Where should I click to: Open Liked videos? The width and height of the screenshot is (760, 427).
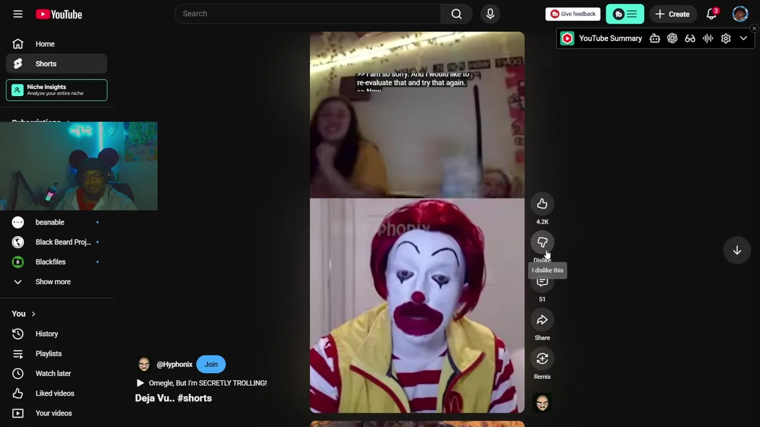[57, 394]
